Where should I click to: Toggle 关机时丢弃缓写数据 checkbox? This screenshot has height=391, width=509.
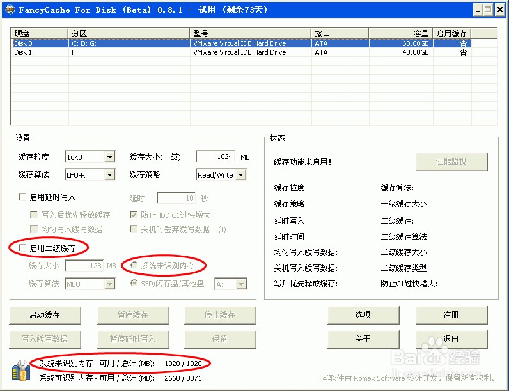pyautogui.click(x=134, y=229)
